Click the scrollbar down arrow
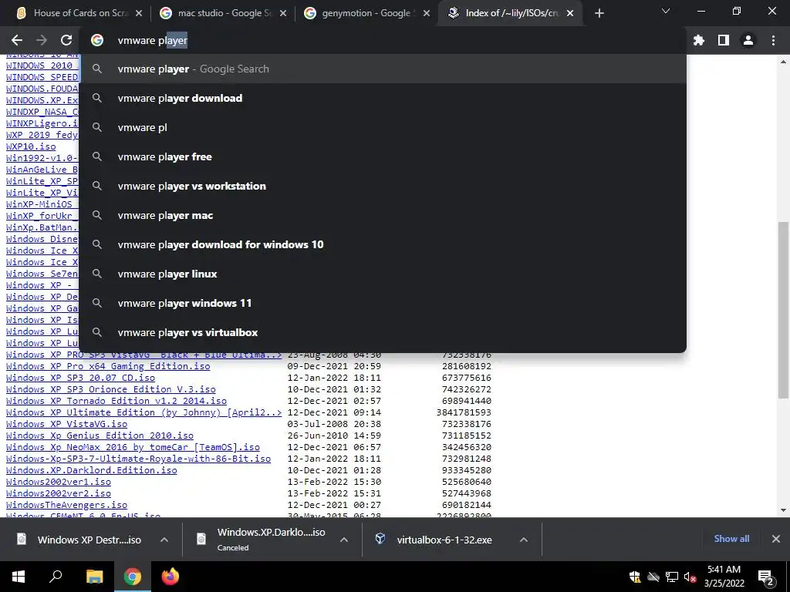Viewport: 790px width, 592px height. (783, 510)
